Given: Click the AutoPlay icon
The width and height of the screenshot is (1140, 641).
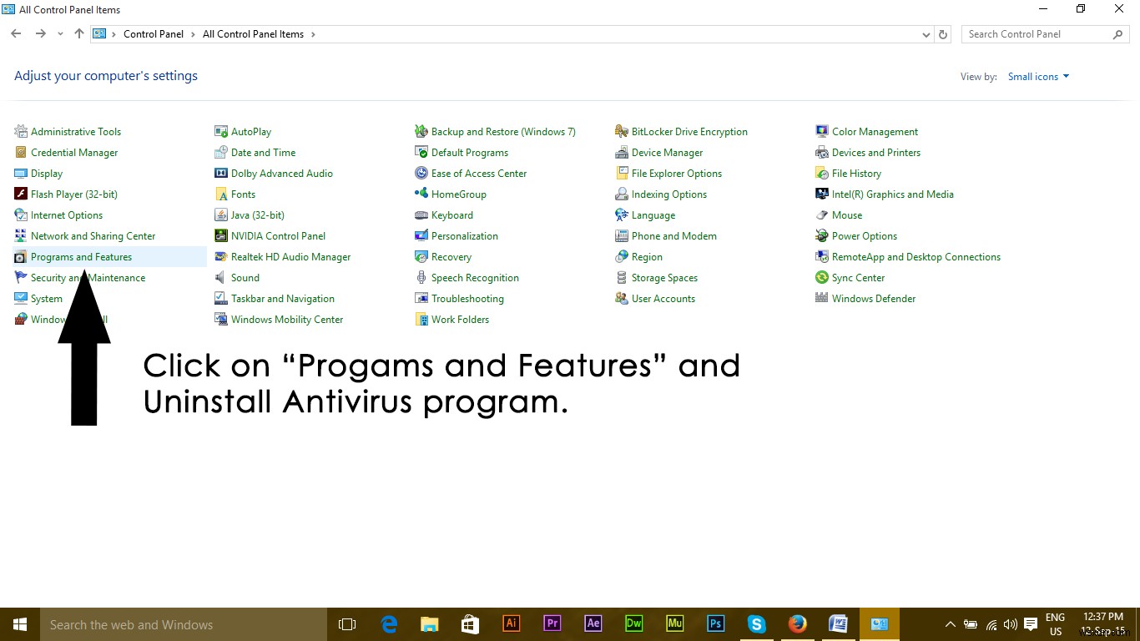Looking at the screenshot, I should click(x=221, y=131).
